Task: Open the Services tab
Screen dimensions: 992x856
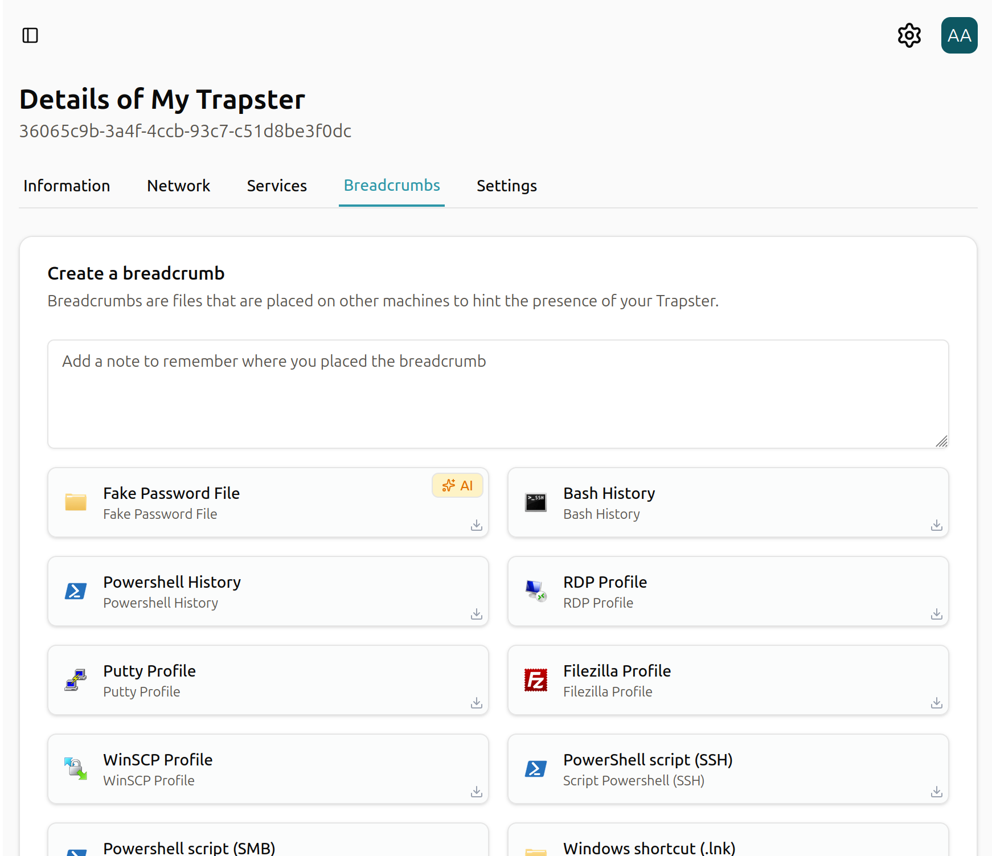Action: 277,186
